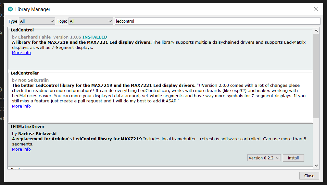Select the LedControl library entry title

tap(22, 30)
